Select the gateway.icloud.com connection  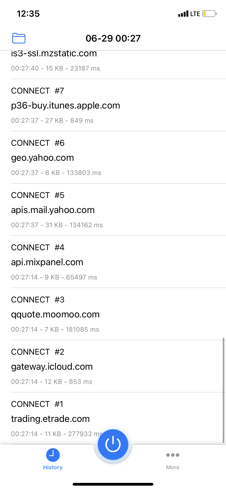click(52, 367)
